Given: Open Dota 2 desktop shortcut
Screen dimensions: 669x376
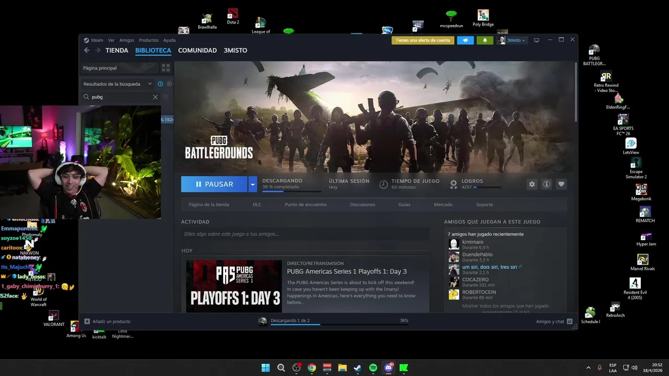Looking at the screenshot, I should 233,16.
